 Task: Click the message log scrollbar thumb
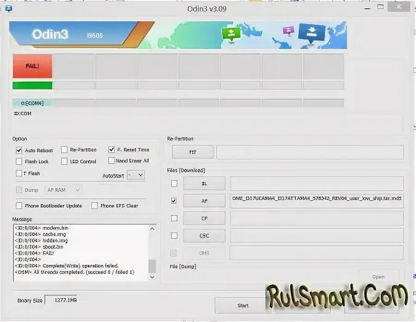pyautogui.click(x=152, y=266)
